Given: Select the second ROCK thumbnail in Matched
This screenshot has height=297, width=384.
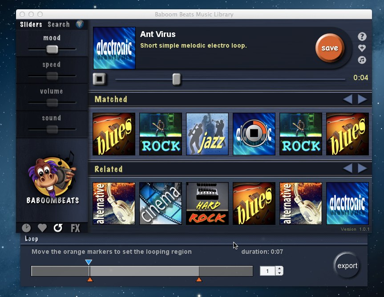Looking at the screenshot, I should pos(301,134).
